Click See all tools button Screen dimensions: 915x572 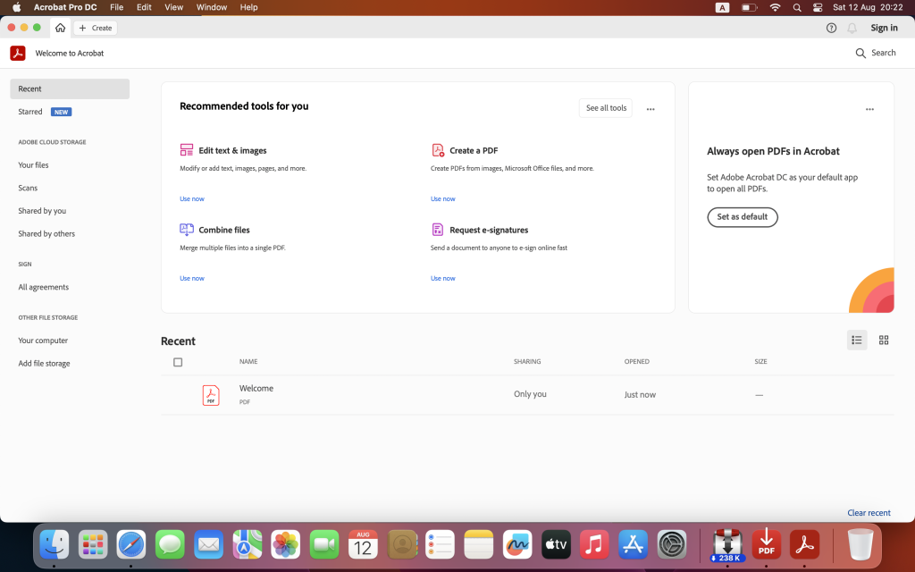pyautogui.click(x=606, y=108)
